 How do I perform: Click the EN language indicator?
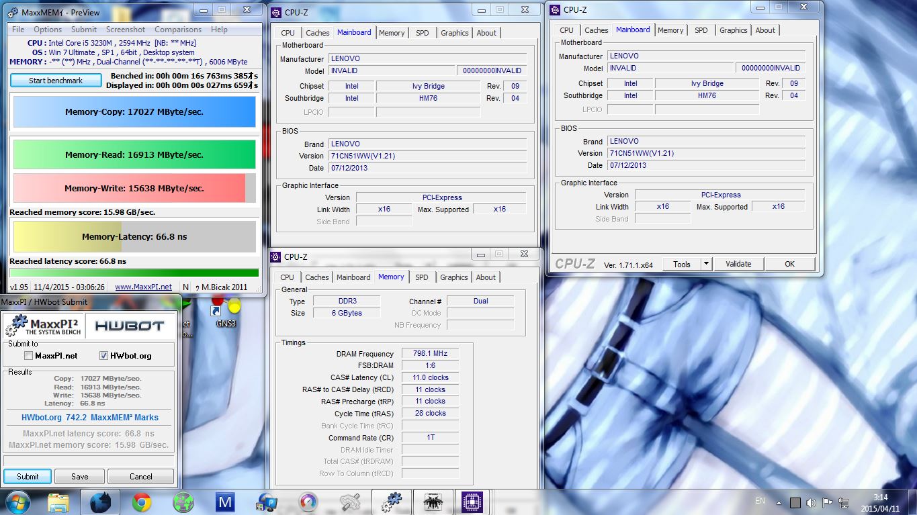760,501
